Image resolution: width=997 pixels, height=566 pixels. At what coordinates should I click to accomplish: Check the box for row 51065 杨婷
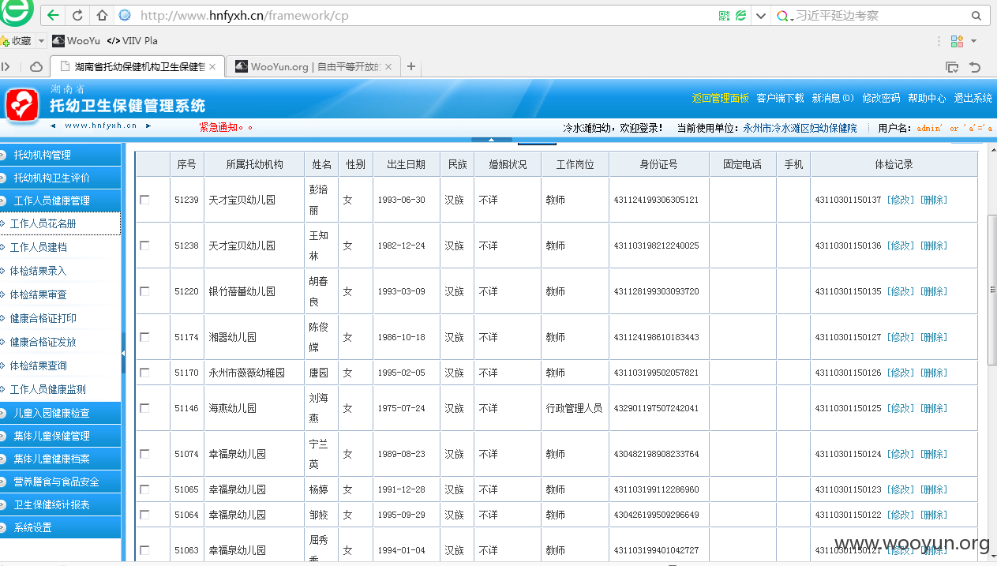(144, 489)
